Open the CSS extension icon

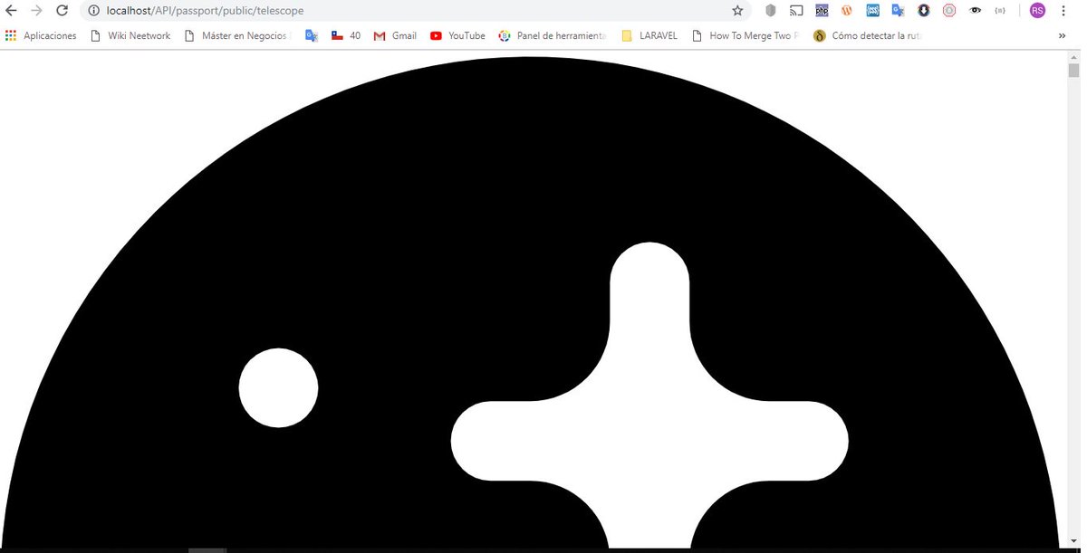point(872,11)
